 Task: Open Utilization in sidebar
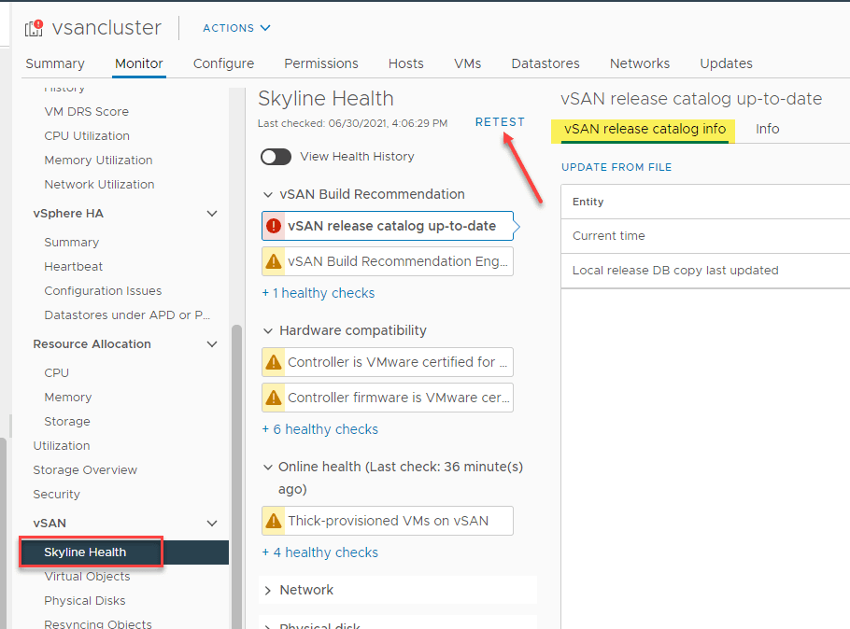[x=62, y=446]
